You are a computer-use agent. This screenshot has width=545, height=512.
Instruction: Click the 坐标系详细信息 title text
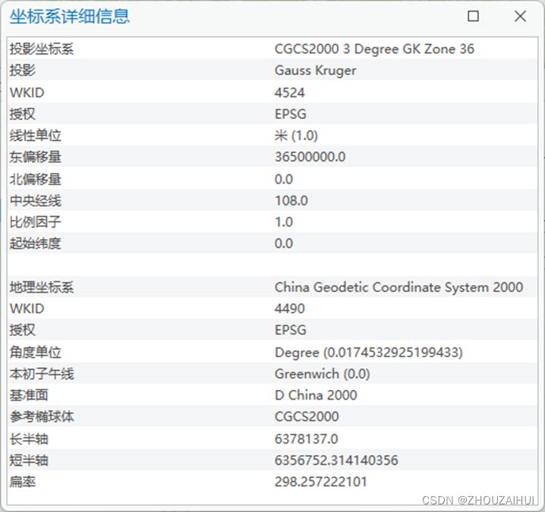pos(70,16)
